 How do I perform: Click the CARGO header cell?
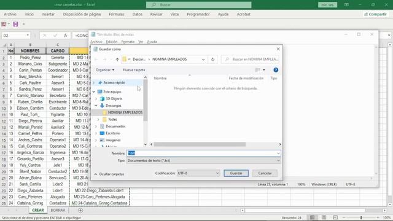[x=58, y=51]
